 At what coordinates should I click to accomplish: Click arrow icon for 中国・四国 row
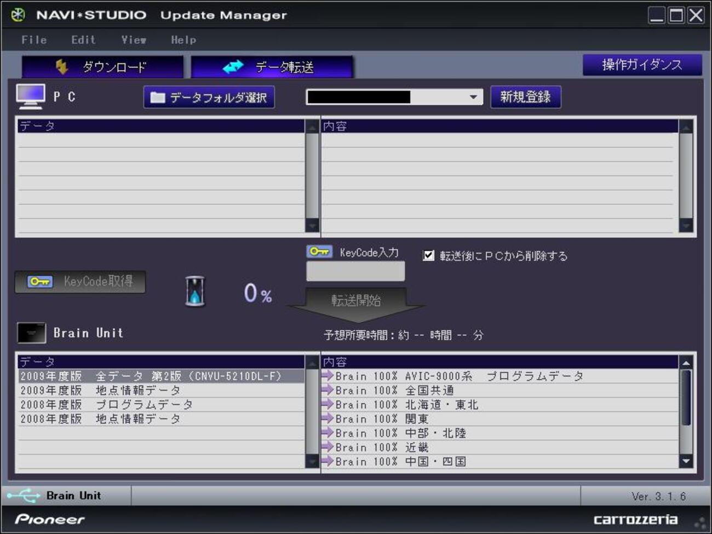tap(328, 461)
